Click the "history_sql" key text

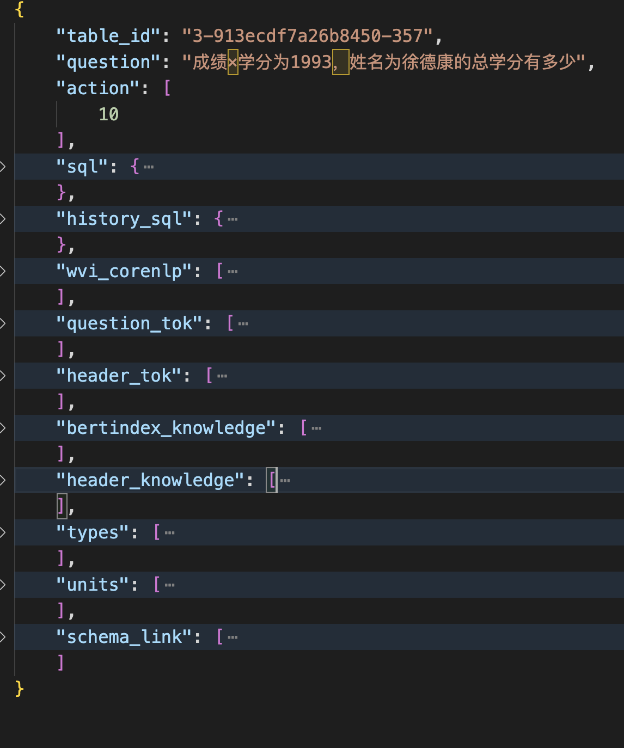tap(124, 219)
